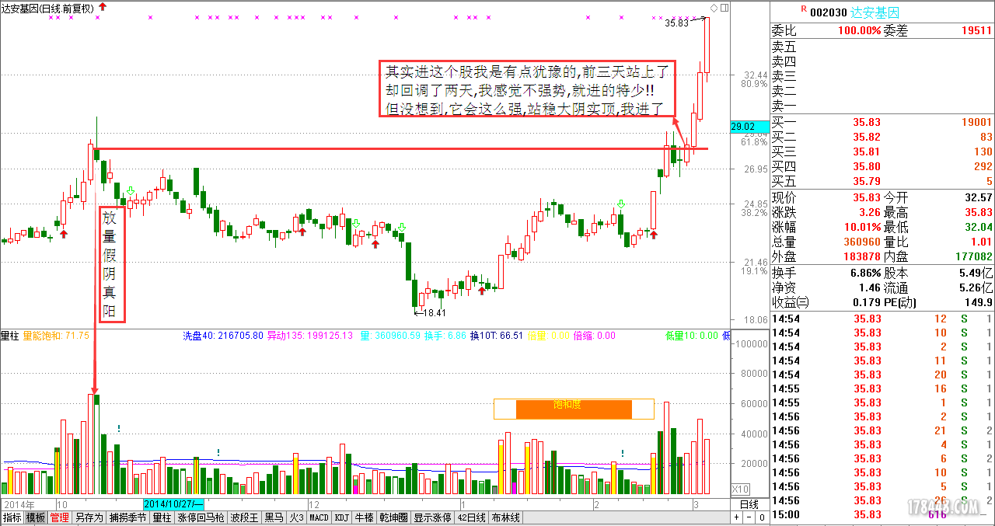This screenshot has width=995, height=526.
Task: Click the 卖一 ask row label
Action: tap(784, 106)
